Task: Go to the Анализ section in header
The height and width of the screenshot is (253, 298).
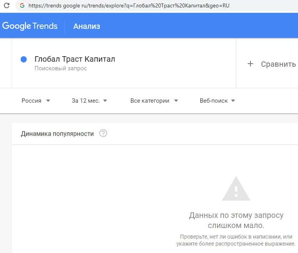Action: coord(87,26)
